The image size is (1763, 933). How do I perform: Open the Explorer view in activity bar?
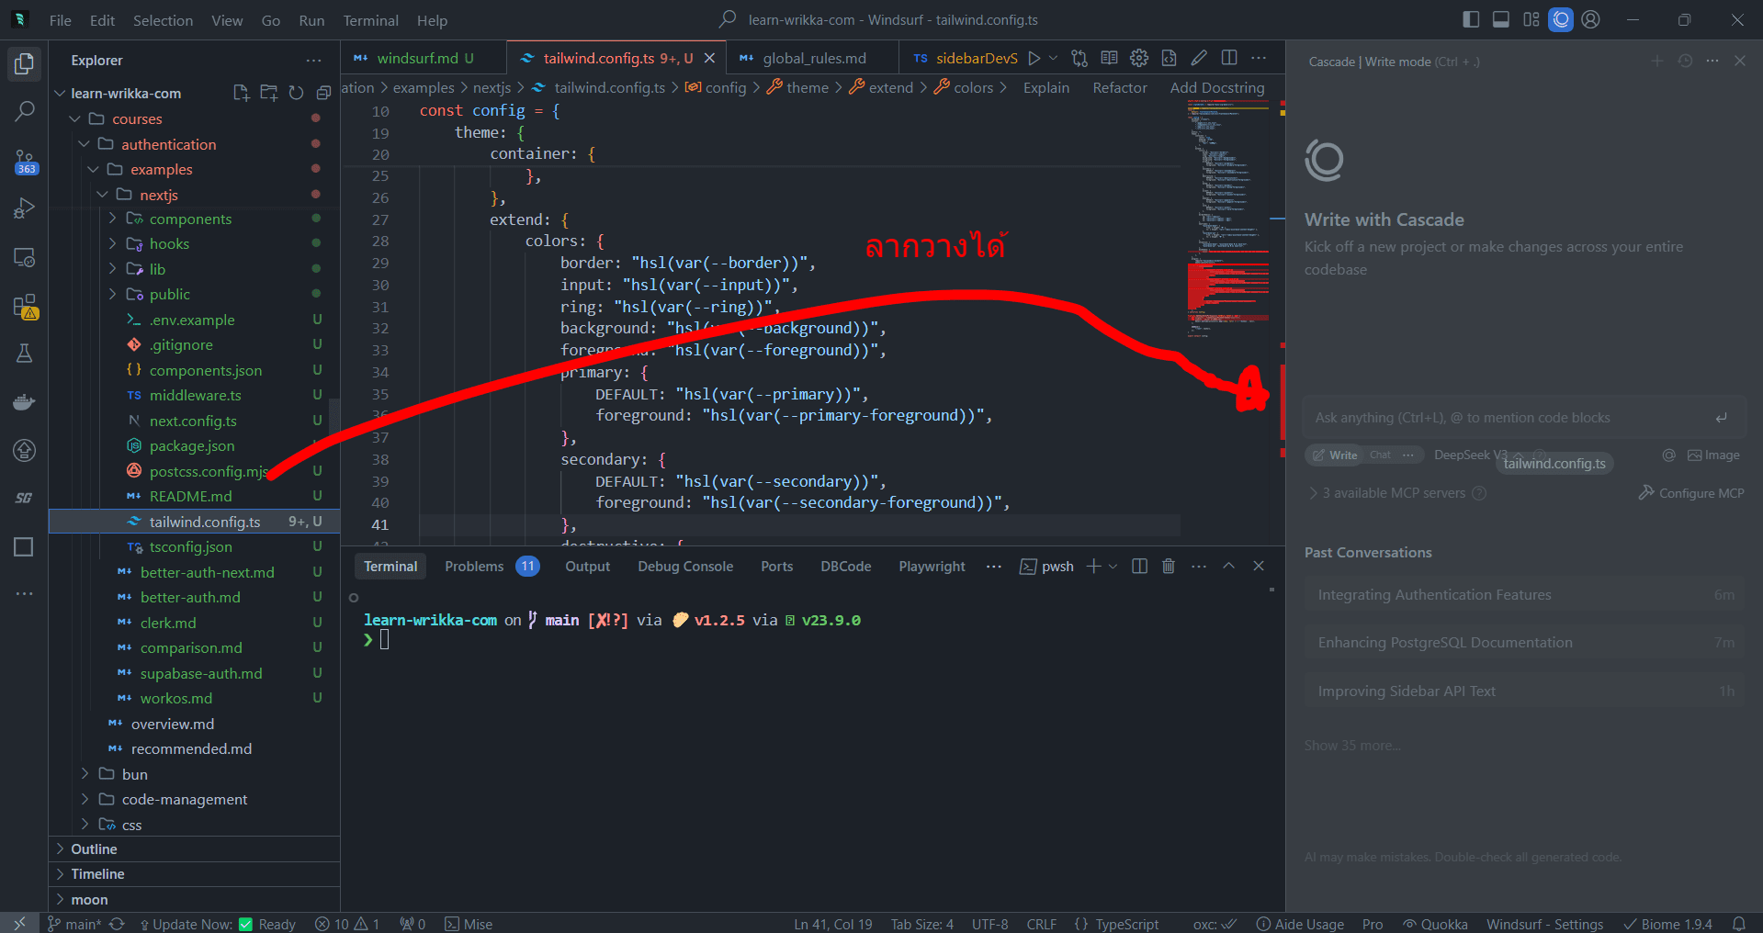point(25,63)
